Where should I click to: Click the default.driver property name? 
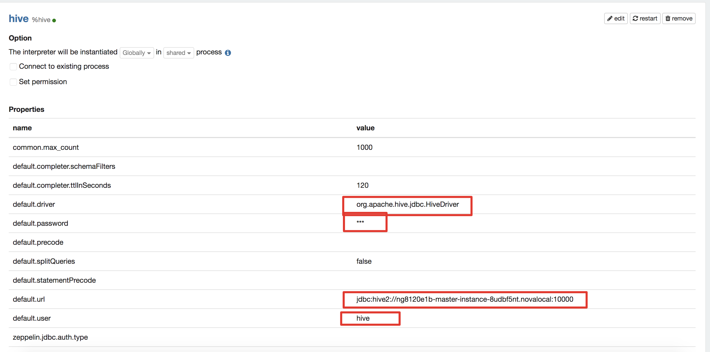click(x=34, y=204)
